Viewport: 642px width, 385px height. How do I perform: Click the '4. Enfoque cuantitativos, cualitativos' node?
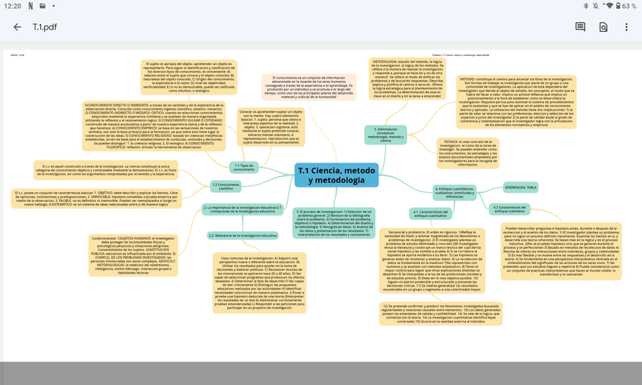[454, 191]
